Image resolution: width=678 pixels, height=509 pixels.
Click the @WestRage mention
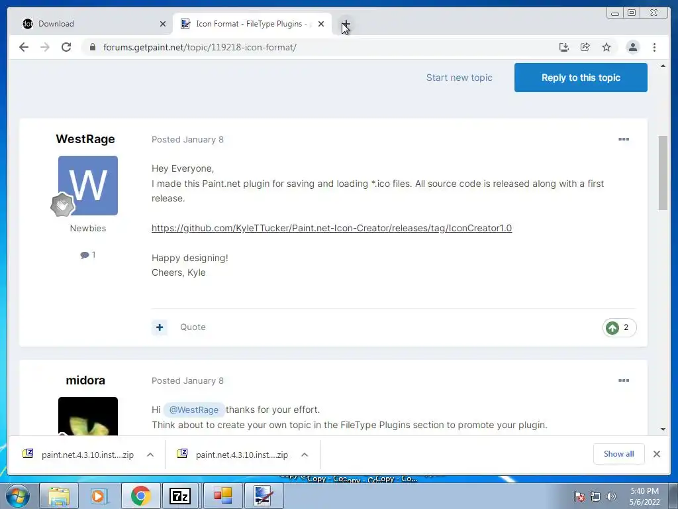[x=194, y=410]
